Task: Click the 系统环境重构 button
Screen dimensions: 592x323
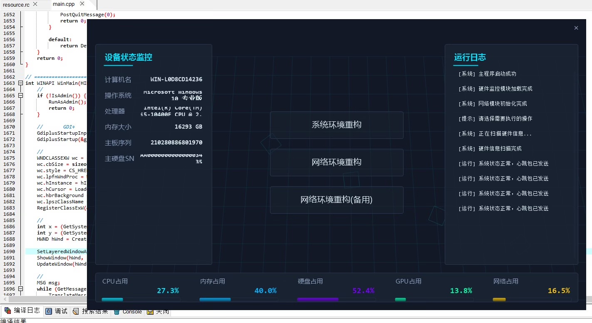Action: (x=337, y=125)
